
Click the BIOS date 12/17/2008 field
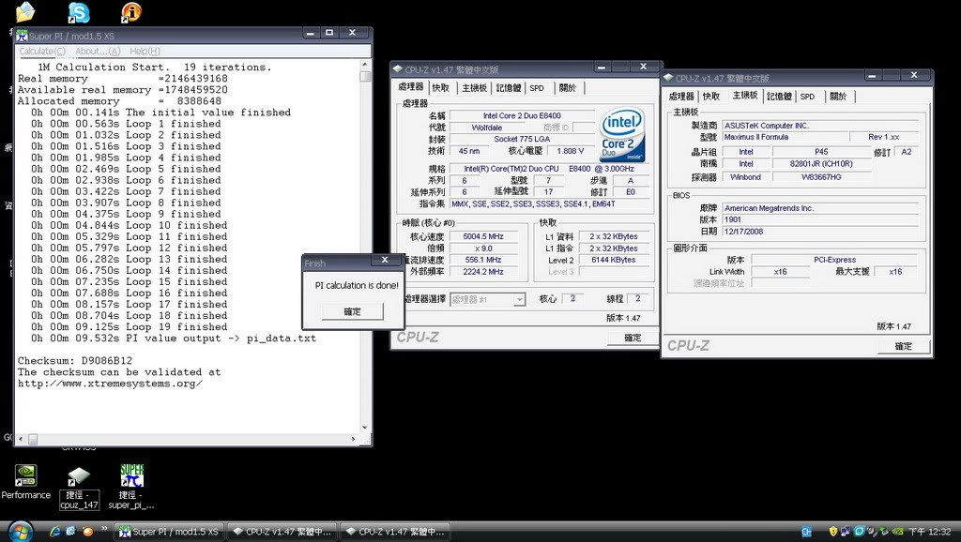click(820, 232)
